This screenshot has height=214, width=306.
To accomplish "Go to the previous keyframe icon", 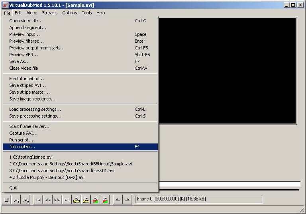I will (76, 200).
